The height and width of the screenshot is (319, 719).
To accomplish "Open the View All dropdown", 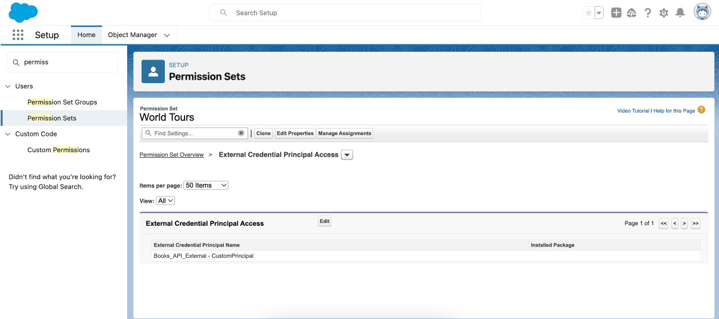I will pos(165,200).
